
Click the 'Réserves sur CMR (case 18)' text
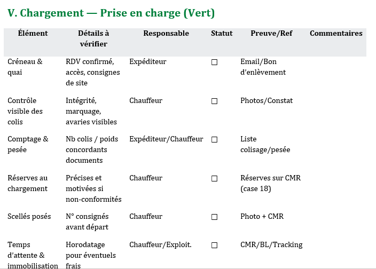tap(270, 183)
